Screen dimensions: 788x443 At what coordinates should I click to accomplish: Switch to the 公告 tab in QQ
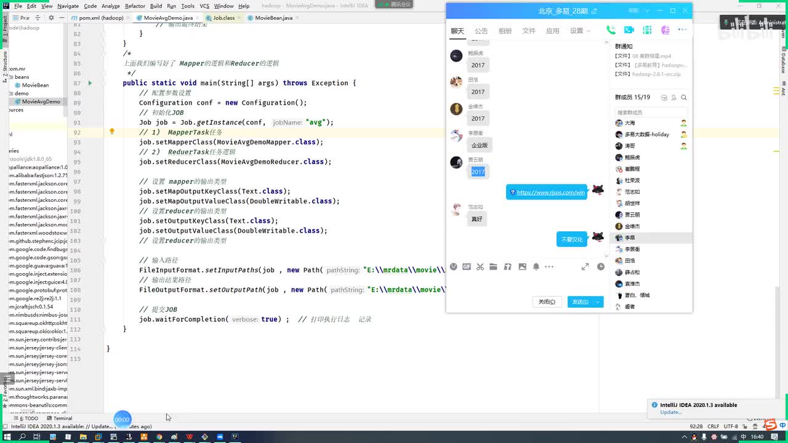pyautogui.click(x=481, y=31)
